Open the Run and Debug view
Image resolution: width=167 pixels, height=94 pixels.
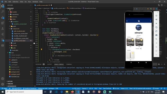click(3, 17)
